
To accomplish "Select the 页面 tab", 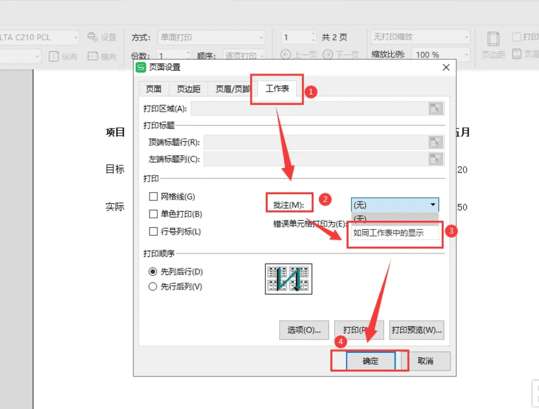I will point(153,89).
